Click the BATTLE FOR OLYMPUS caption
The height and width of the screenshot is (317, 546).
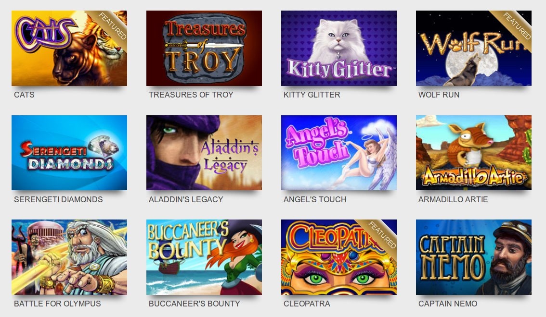click(x=57, y=304)
